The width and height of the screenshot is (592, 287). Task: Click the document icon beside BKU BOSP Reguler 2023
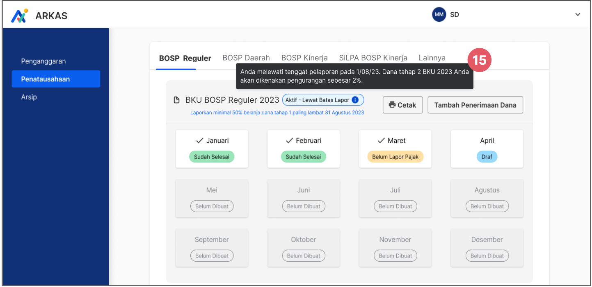click(177, 100)
